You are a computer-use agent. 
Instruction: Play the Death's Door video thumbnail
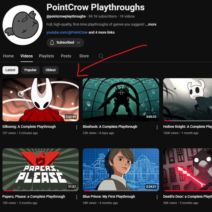tap(187, 170)
